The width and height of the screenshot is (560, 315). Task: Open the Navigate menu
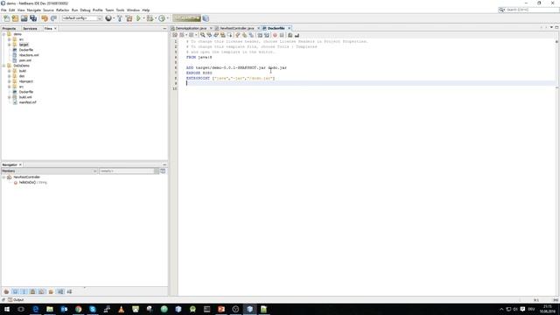click(34, 10)
